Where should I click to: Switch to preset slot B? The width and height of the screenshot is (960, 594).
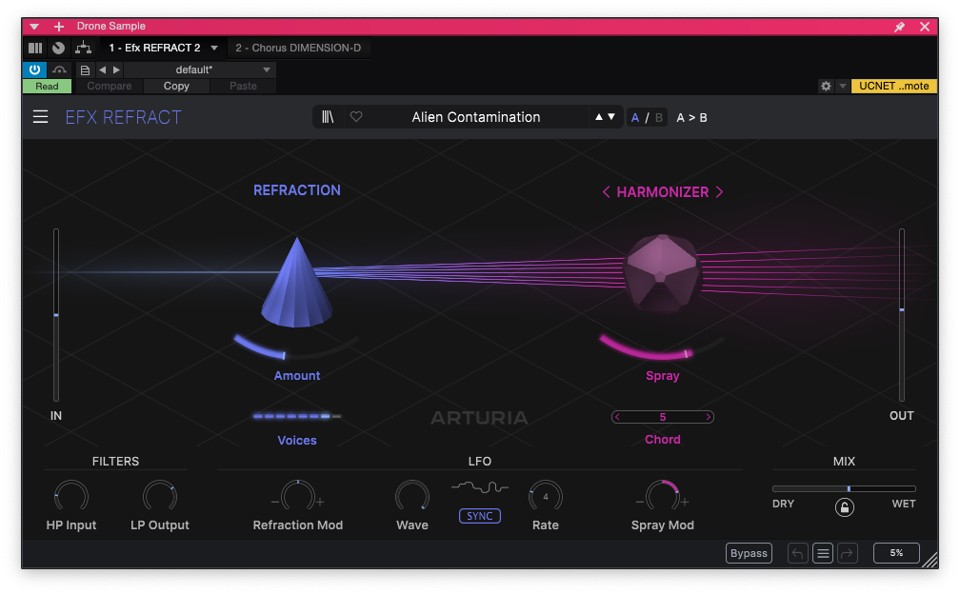pos(659,117)
